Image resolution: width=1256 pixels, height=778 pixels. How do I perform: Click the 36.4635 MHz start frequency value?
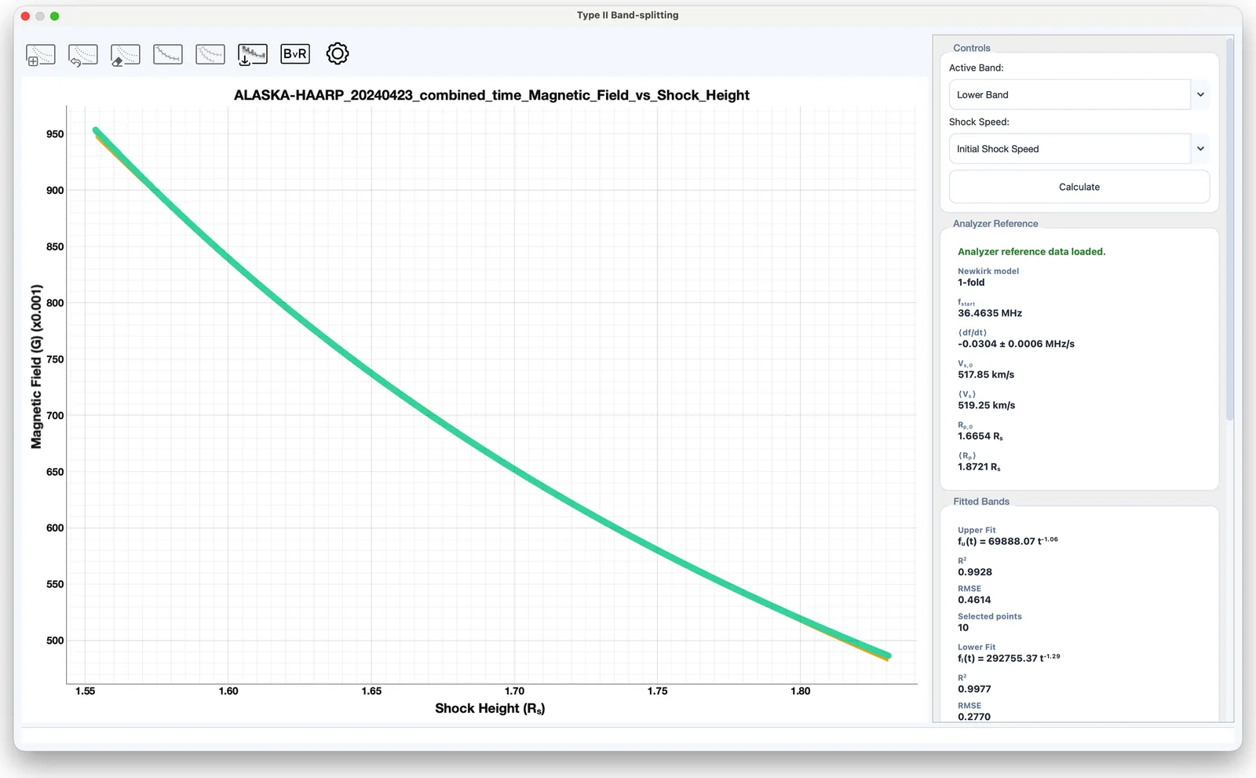pyautogui.click(x=989, y=313)
